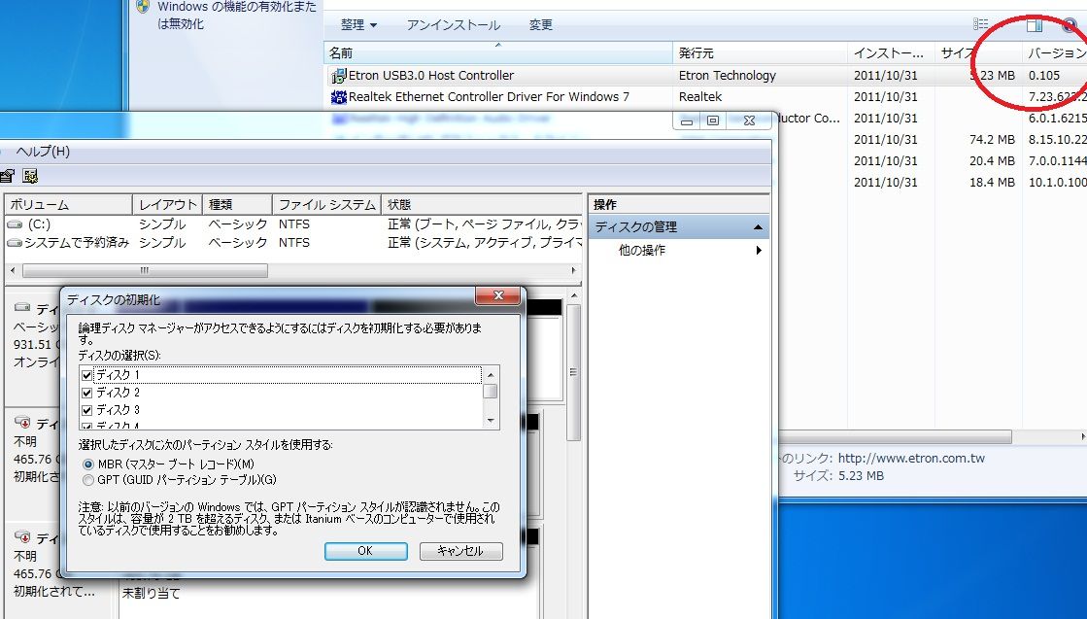The width and height of the screenshot is (1087, 619).
Task: Click the 74.2 MB size cell
Action: pyautogui.click(x=992, y=140)
